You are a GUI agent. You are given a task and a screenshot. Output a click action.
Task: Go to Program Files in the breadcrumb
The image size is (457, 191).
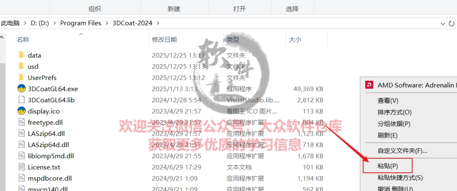tap(81, 23)
